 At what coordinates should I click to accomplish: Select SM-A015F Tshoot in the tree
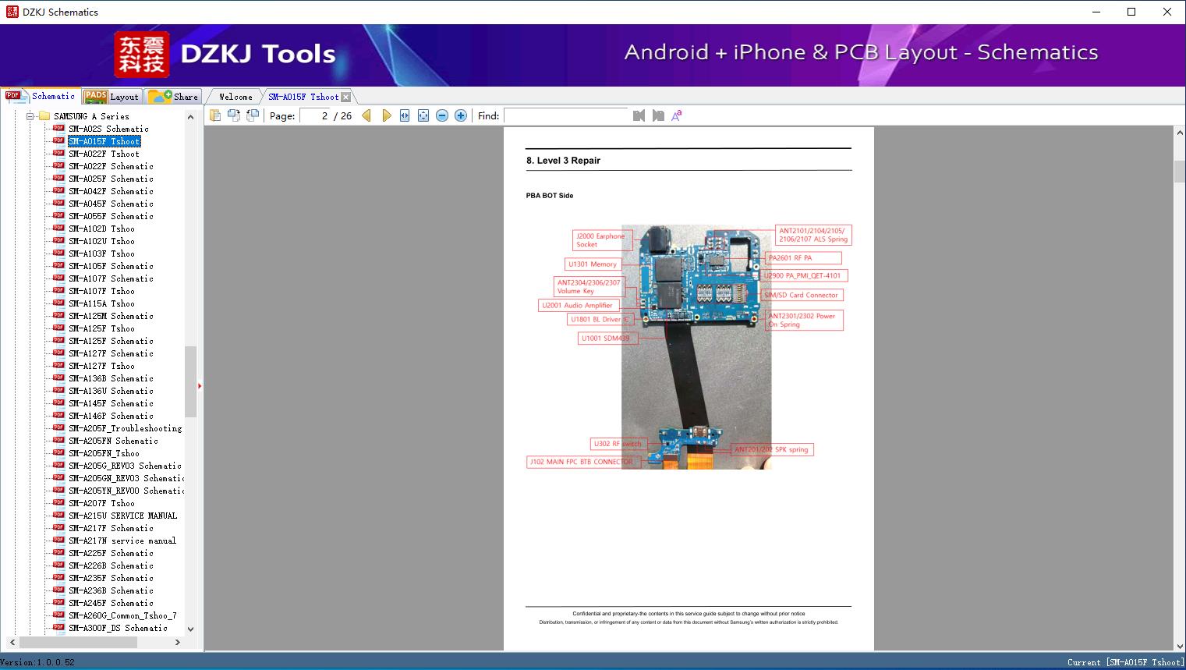tap(104, 141)
